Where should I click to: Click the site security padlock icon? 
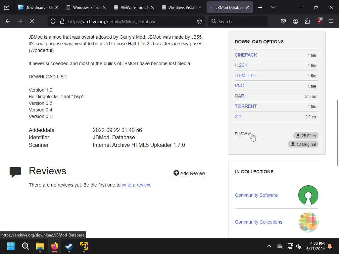pyautogui.click(x=62, y=21)
